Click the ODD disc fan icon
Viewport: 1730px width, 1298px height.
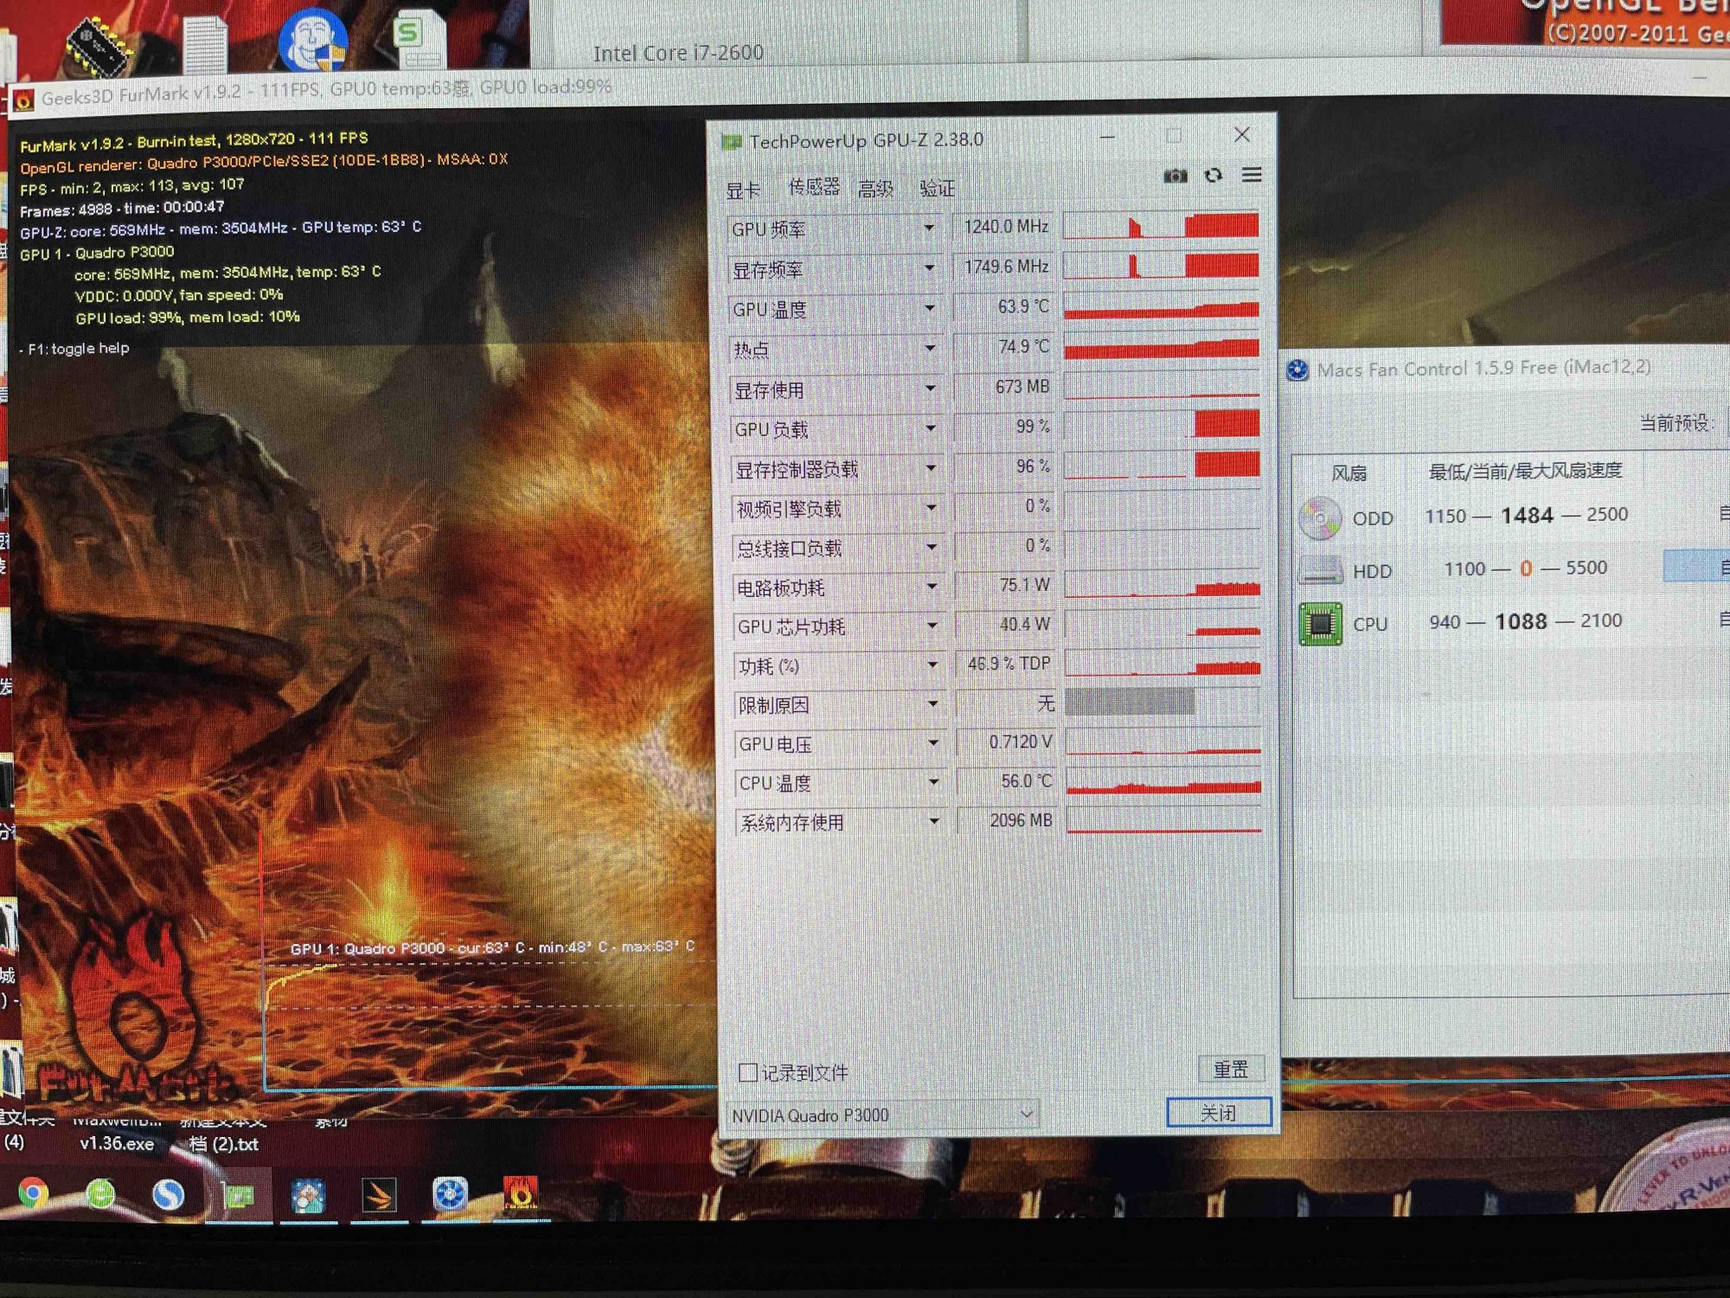tap(1319, 517)
